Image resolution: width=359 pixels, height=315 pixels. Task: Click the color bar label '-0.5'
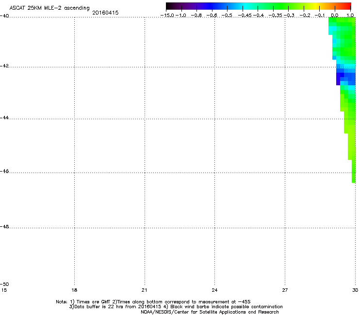tap(227, 16)
